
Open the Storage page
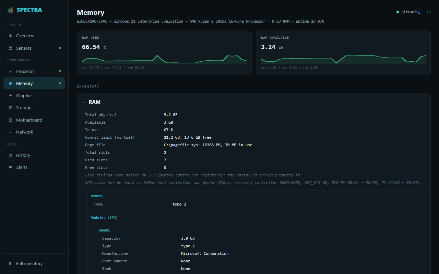(34, 108)
